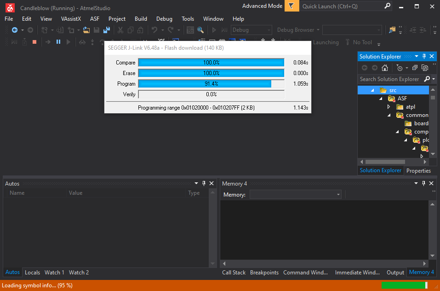Click the Navigate Forward arrow icon
The image size is (440, 291).
(30, 30)
